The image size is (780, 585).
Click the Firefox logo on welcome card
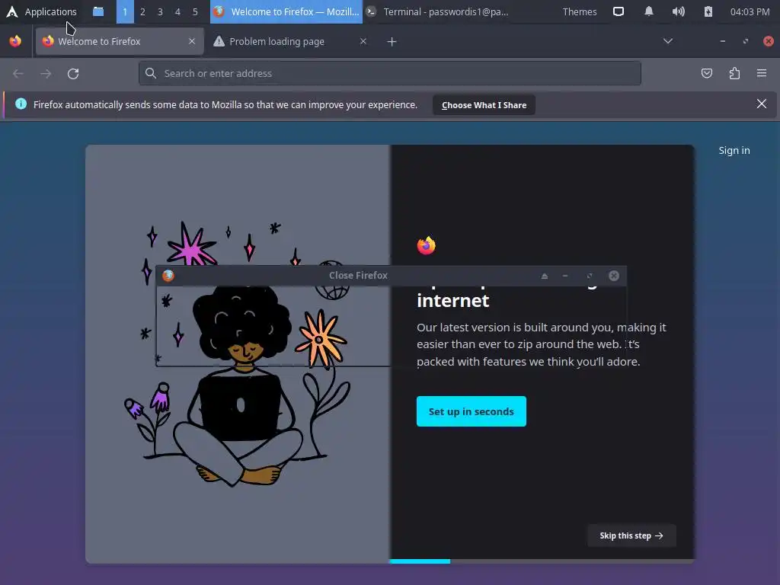tap(427, 245)
